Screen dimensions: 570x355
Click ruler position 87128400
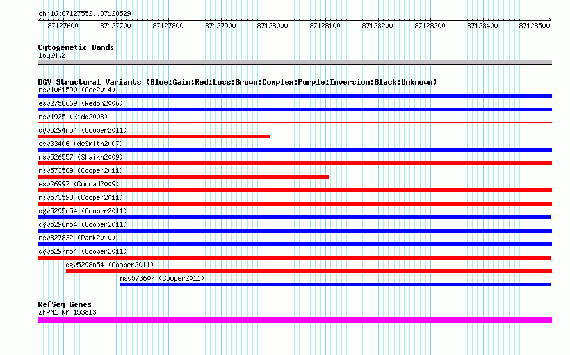pos(482,26)
